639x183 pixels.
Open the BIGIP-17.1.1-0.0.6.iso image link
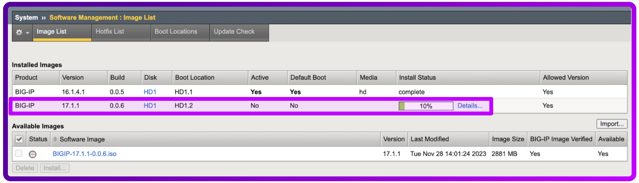(x=84, y=154)
